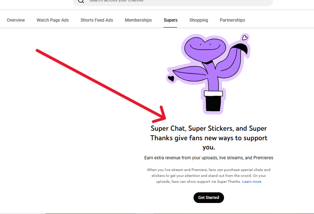This screenshot has width=314, height=214.
Task: Open the Watch Page Ads tab
Action: tap(53, 20)
